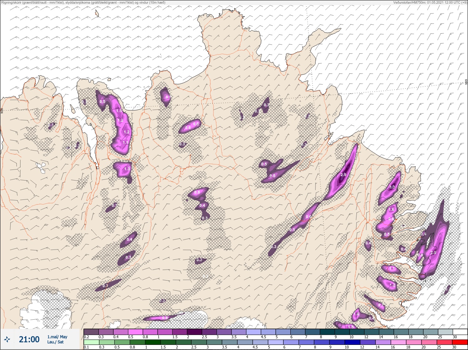Click the 'Rigning/skúrir' map title text

83,3
